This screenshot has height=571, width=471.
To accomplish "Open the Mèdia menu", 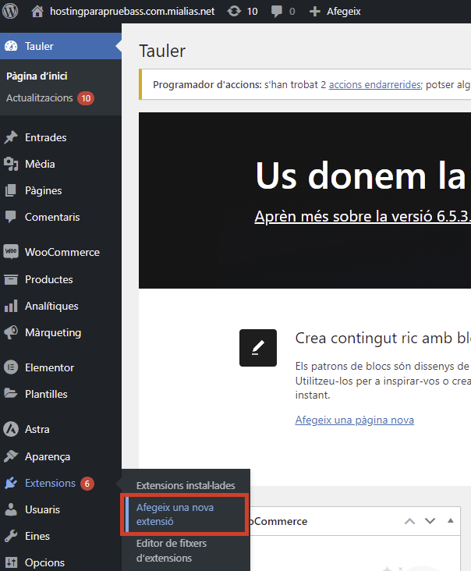I will point(40,164).
